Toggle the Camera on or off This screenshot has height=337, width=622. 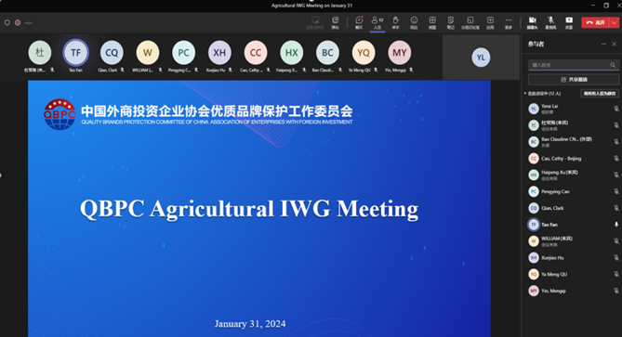point(532,22)
